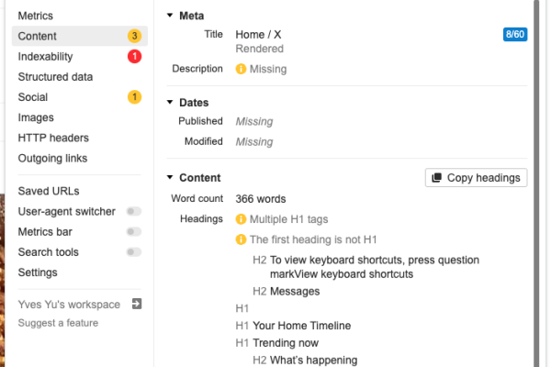This screenshot has width=551, height=367.
Task: Collapse the Dates section
Action: click(x=170, y=102)
